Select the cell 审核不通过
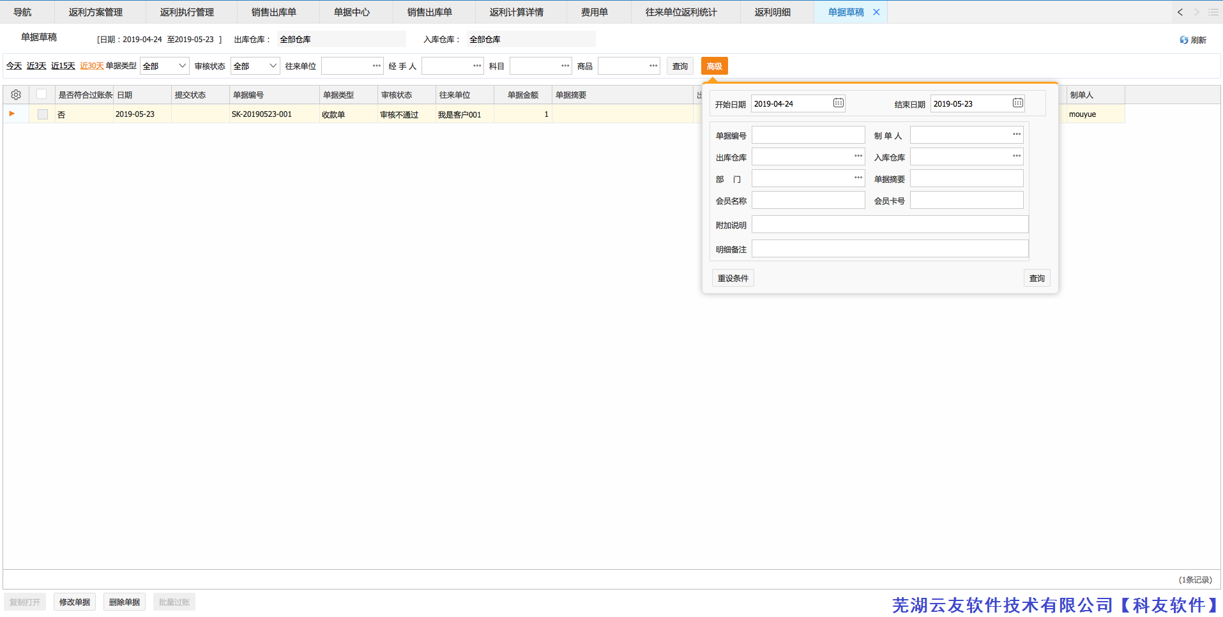The width and height of the screenshot is (1223, 617). click(407, 114)
